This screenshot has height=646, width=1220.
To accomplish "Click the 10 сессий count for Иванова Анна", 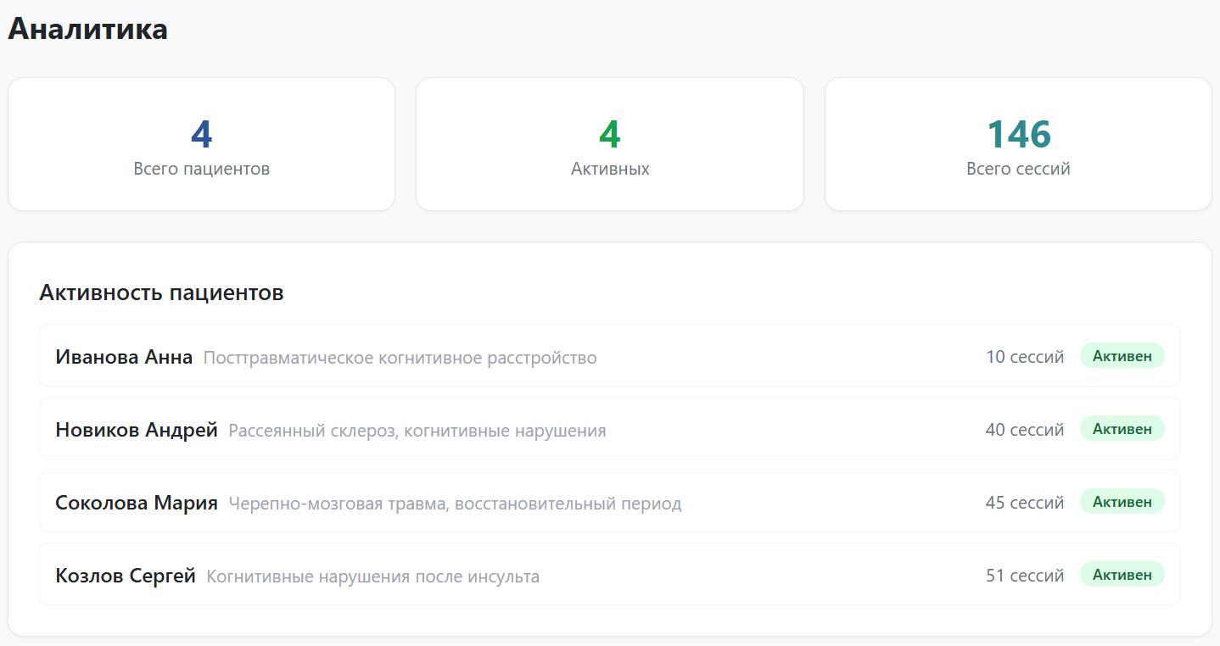I will coord(1025,356).
